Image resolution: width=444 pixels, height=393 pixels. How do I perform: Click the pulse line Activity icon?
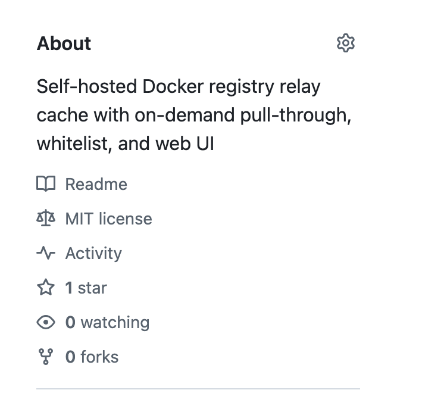46,252
